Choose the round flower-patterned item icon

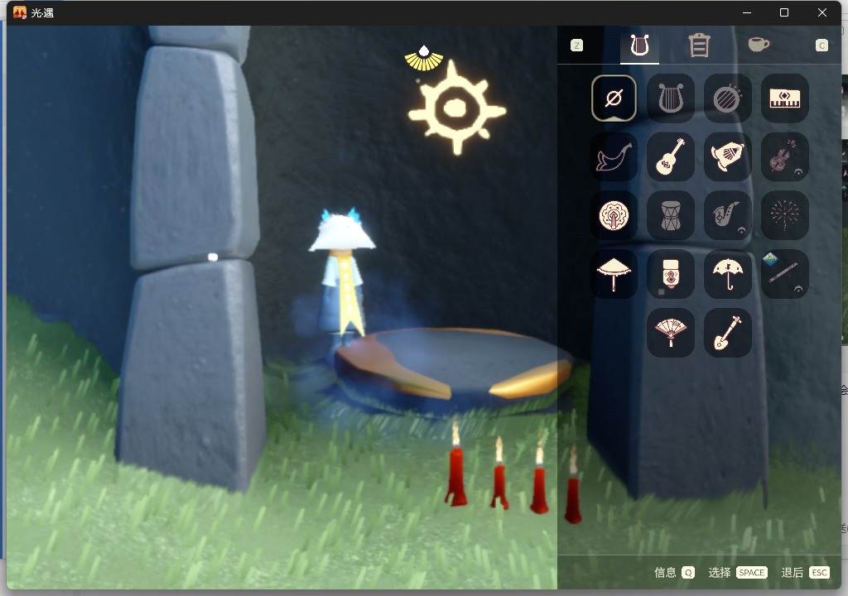pos(614,215)
